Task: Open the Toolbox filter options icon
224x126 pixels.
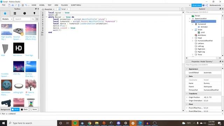Action: point(37,19)
